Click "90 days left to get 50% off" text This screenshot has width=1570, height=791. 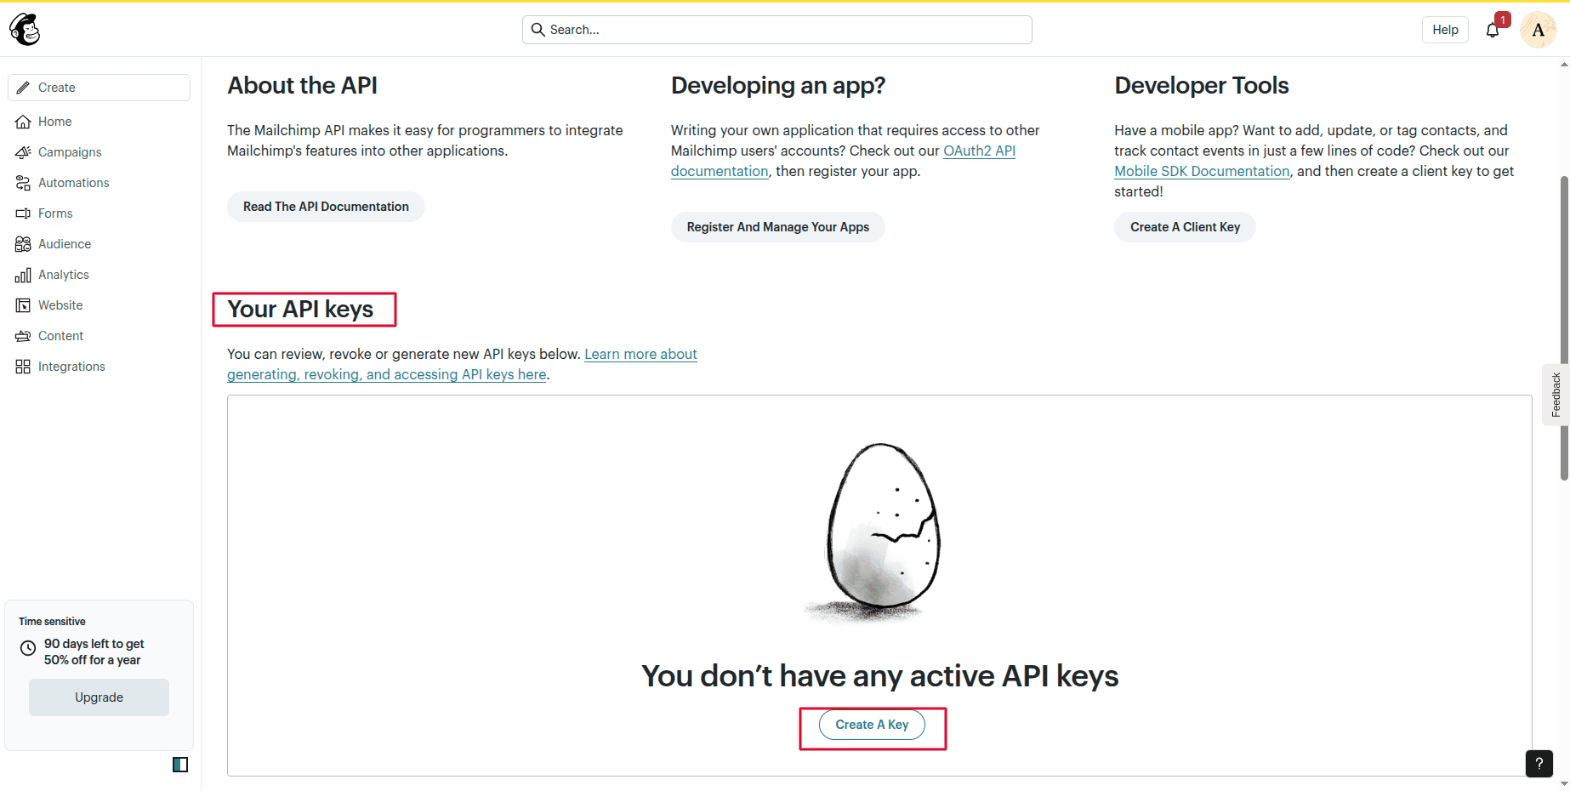[x=94, y=652]
